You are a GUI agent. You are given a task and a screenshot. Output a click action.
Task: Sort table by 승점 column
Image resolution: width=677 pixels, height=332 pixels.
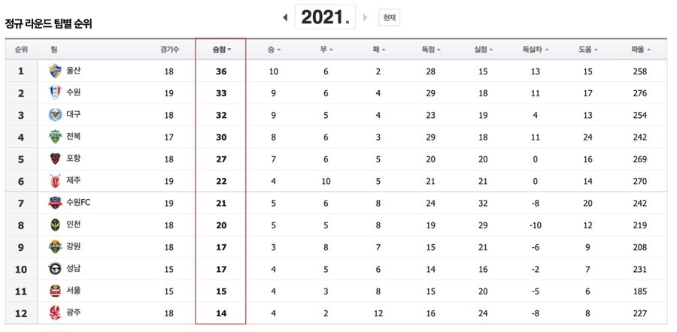(x=221, y=50)
